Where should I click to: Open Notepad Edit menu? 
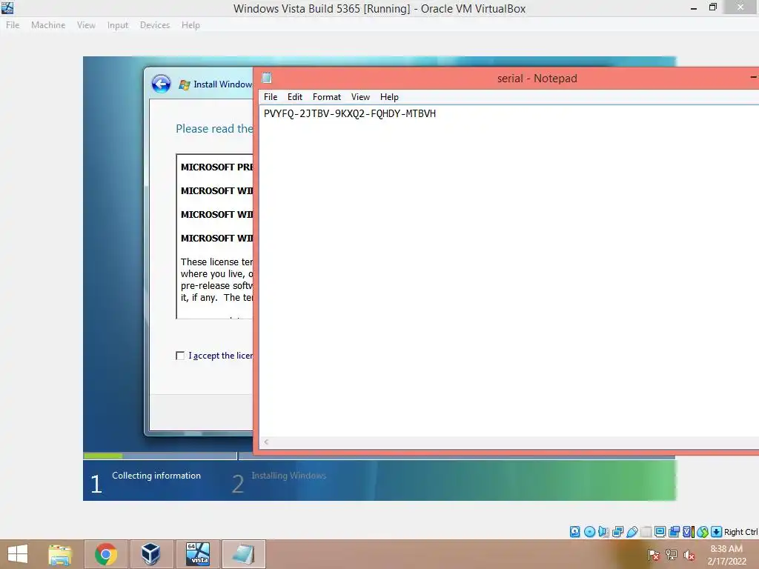(295, 97)
